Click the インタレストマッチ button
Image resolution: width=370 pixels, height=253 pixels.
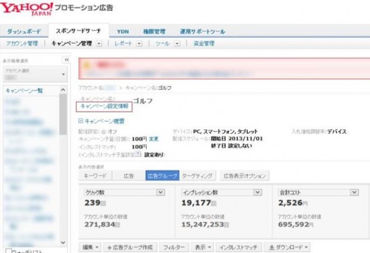[x=238, y=247]
